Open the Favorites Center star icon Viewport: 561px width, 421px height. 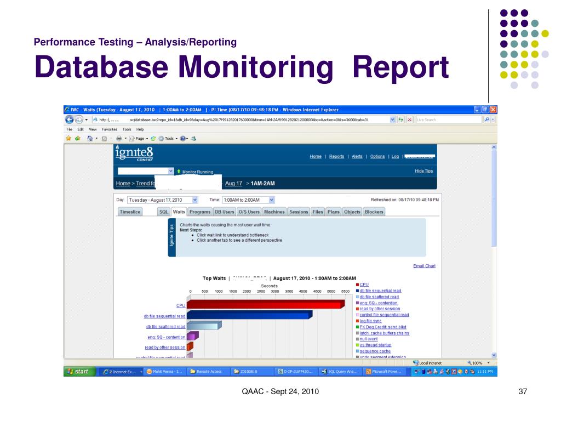68,138
